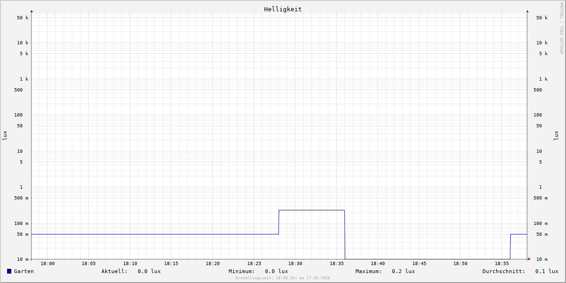Click the Erstellungszeit 18:58 Uhr footer text

(x=283, y=278)
